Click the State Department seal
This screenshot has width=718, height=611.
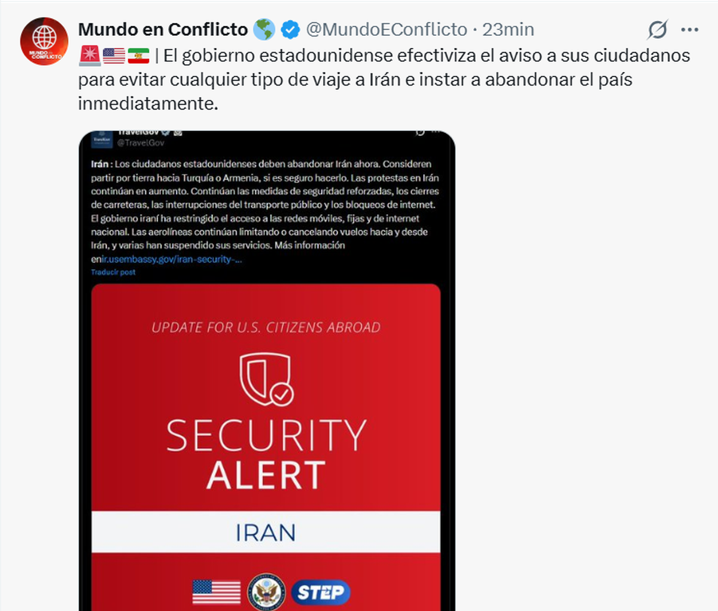266,592
